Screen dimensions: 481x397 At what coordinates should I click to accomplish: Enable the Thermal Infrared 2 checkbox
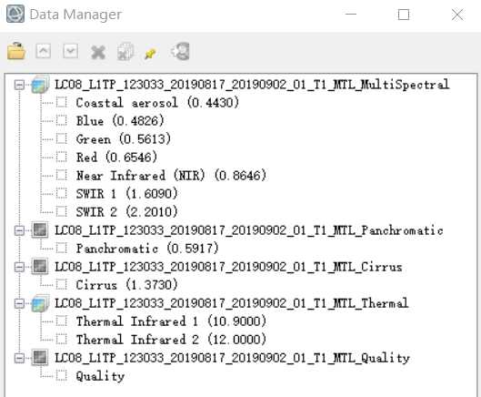[x=61, y=340]
